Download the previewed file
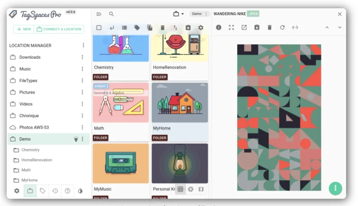Image resolution: width=358 pixels, height=206 pixels. 257,27
